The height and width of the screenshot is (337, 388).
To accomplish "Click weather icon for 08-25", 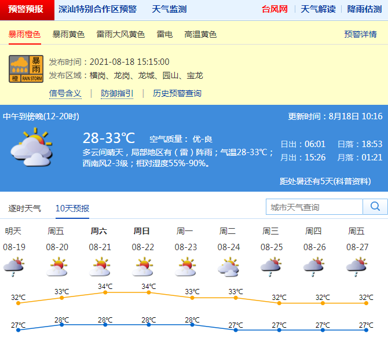I will [x=271, y=267].
